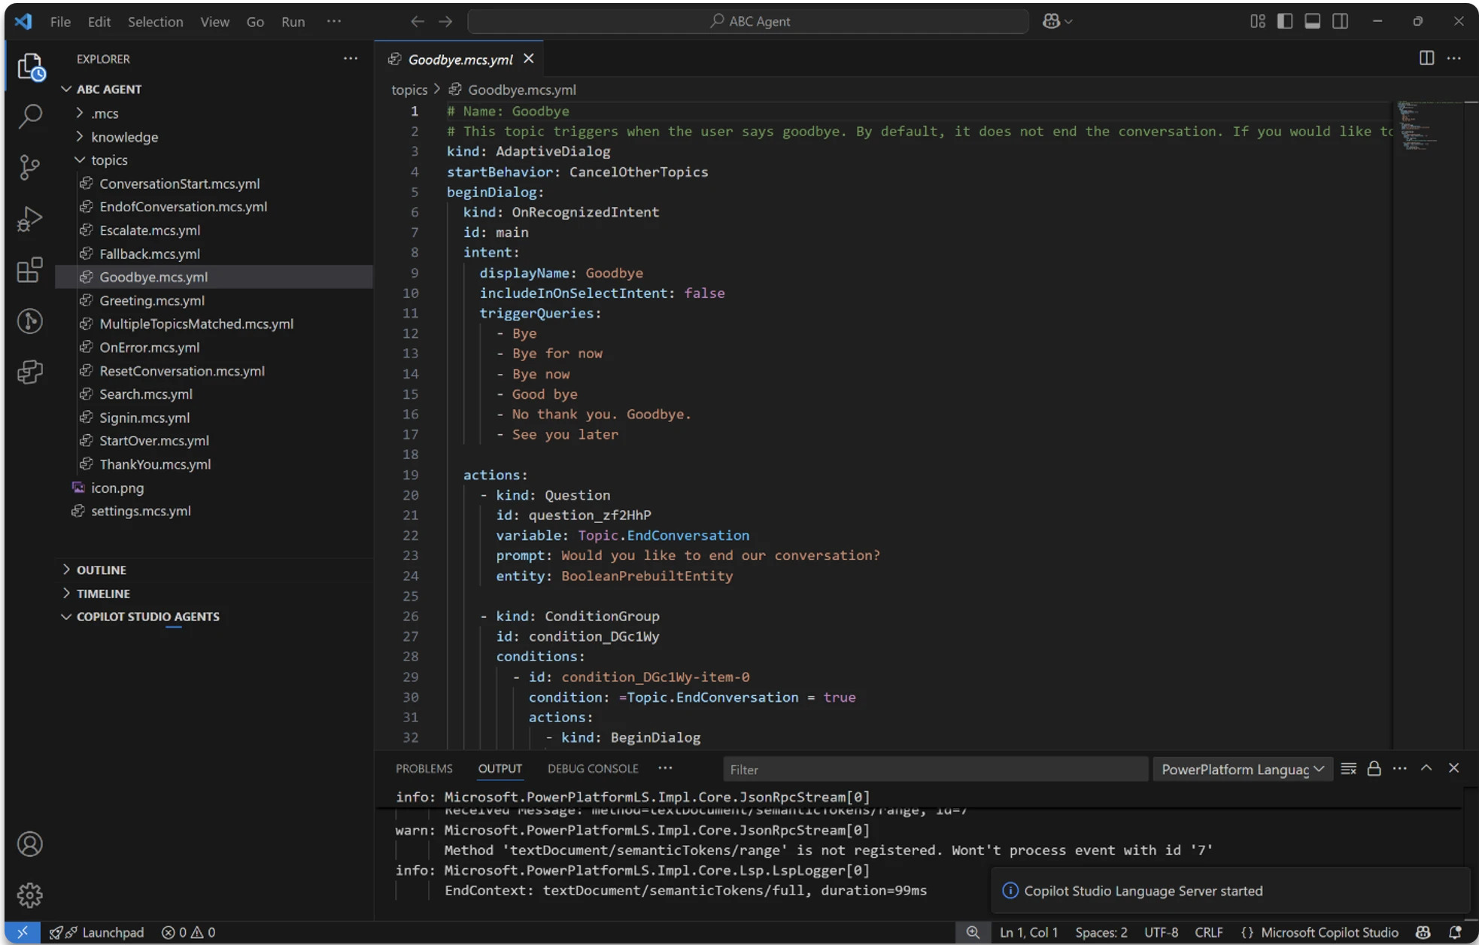Collapse the topics folder
This screenshot has width=1479, height=945.
214,160
